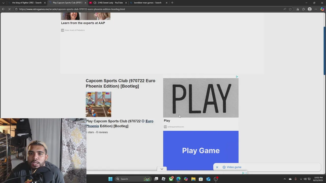This screenshot has width=326, height=183.
Task: Switch to the 'Sweet Lady - YouTube' tab
Action: 108,3
